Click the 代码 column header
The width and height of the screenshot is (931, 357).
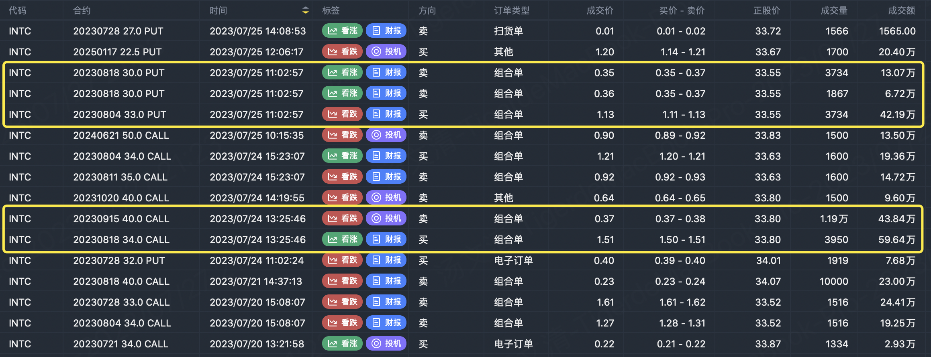click(18, 10)
